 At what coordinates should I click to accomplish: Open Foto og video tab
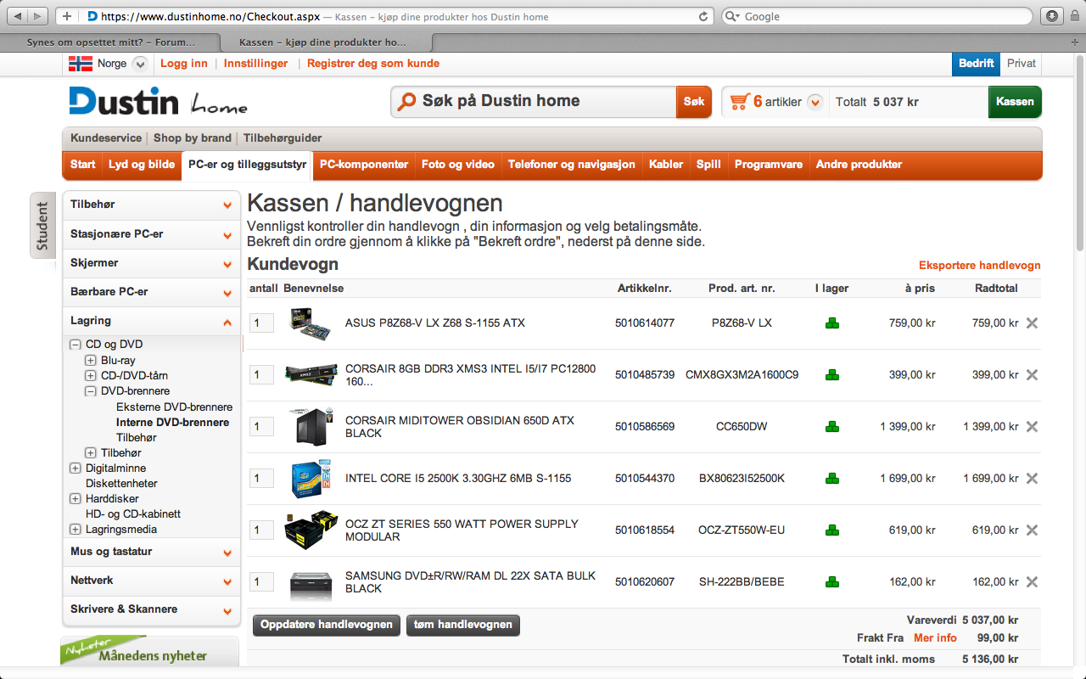point(458,165)
